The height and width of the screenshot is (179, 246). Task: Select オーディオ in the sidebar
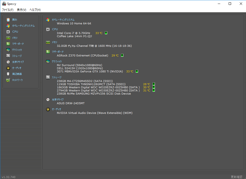pos(17,68)
